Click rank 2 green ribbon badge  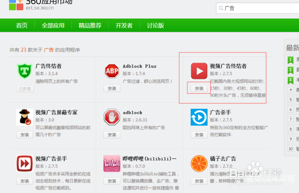[x=290, y=70]
